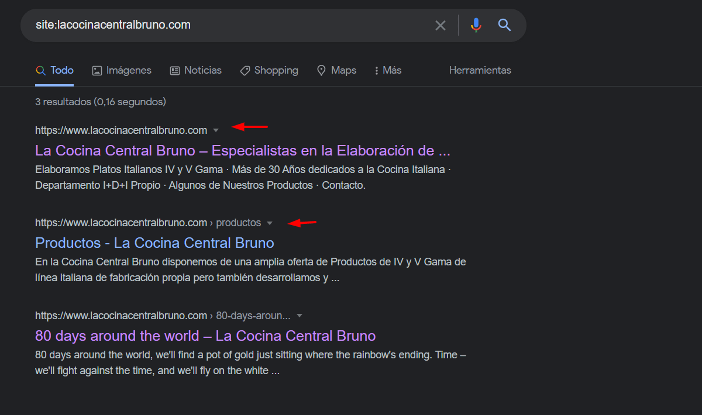Click the productos breadcrumb in second result URL
This screenshot has width=702, height=415.
pyautogui.click(x=239, y=223)
